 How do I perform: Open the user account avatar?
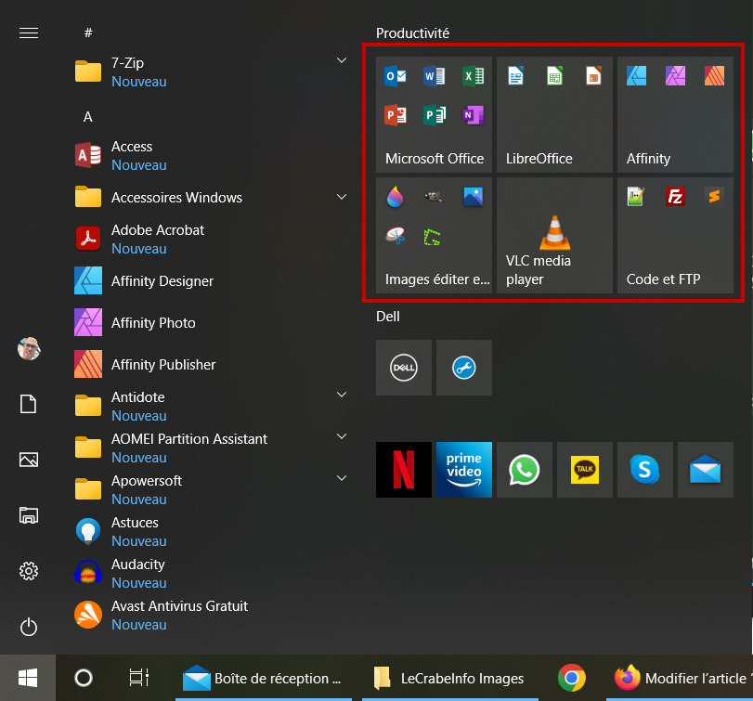[x=29, y=348]
